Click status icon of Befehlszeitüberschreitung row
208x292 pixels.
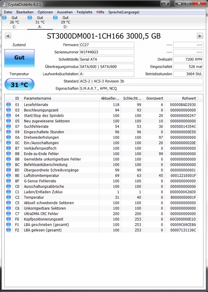tap(9, 164)
